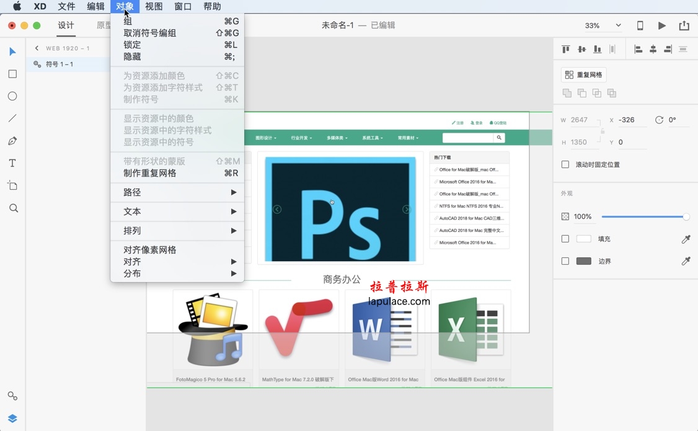The image size is (698, 431).
Task: Apply the Add boolean operation
Action: [x=567, y=92]
